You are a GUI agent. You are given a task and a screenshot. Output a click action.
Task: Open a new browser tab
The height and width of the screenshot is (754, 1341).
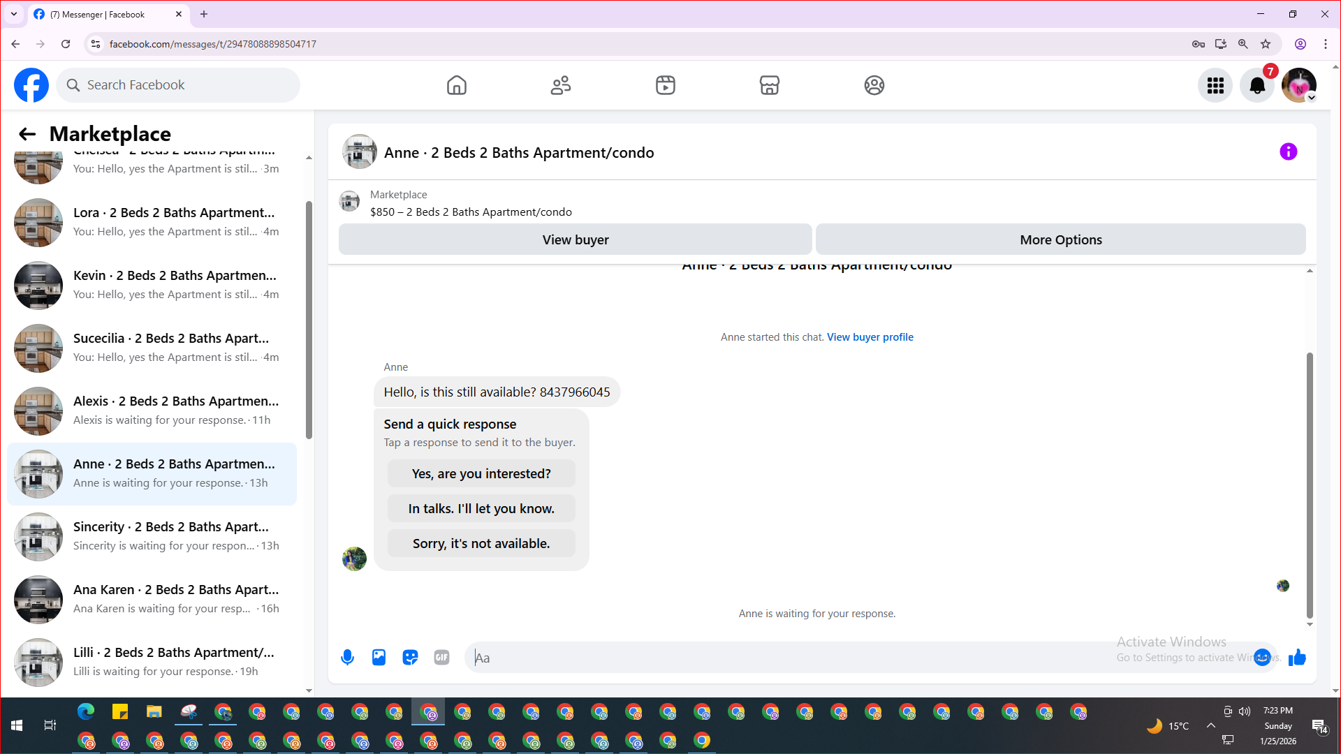204,14
